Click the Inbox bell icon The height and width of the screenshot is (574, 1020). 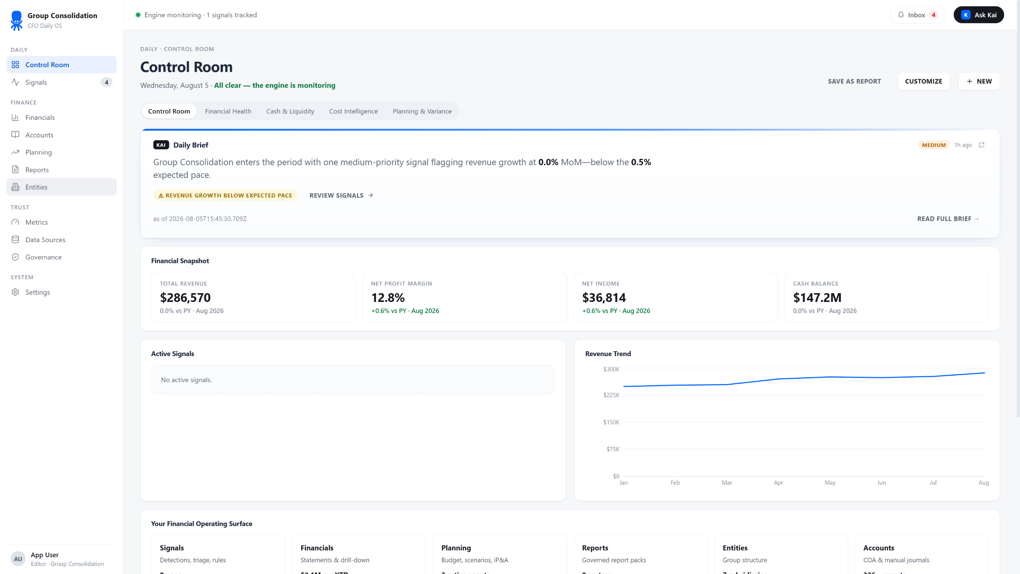pos(901,15)
